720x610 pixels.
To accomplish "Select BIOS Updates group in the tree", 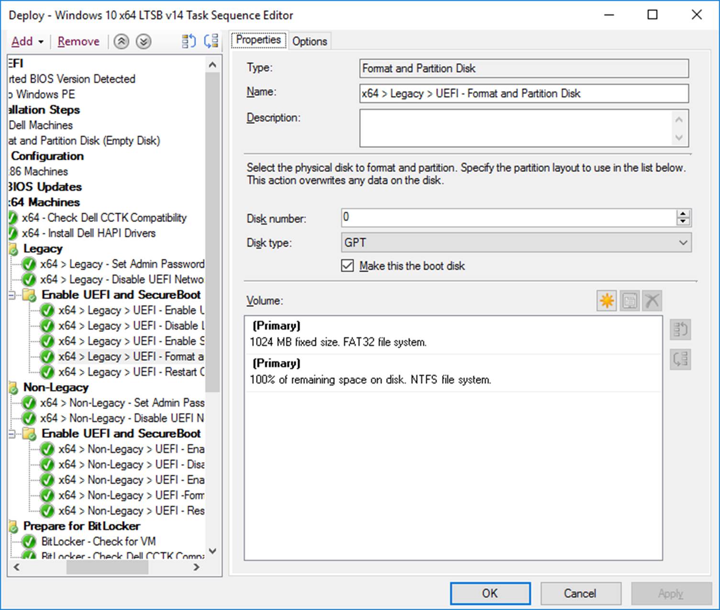I will [x=45, y=187].
